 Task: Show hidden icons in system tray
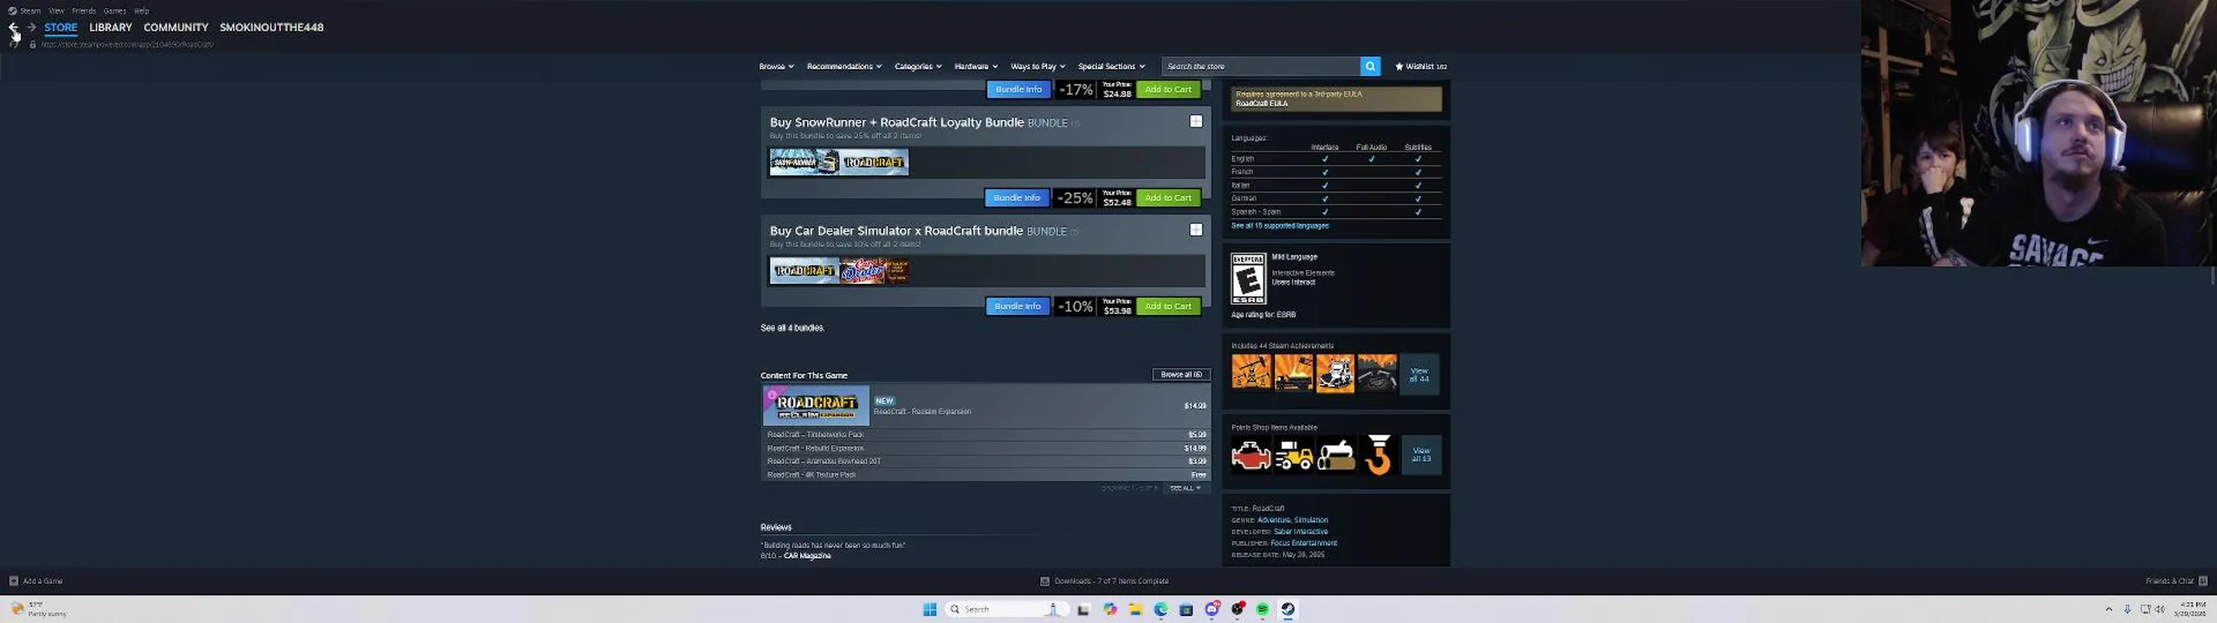click(x=2109, y=609)
